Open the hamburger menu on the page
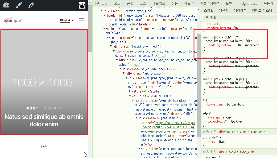This screenshot has height=158, width=277. click(x=81, y=20)
